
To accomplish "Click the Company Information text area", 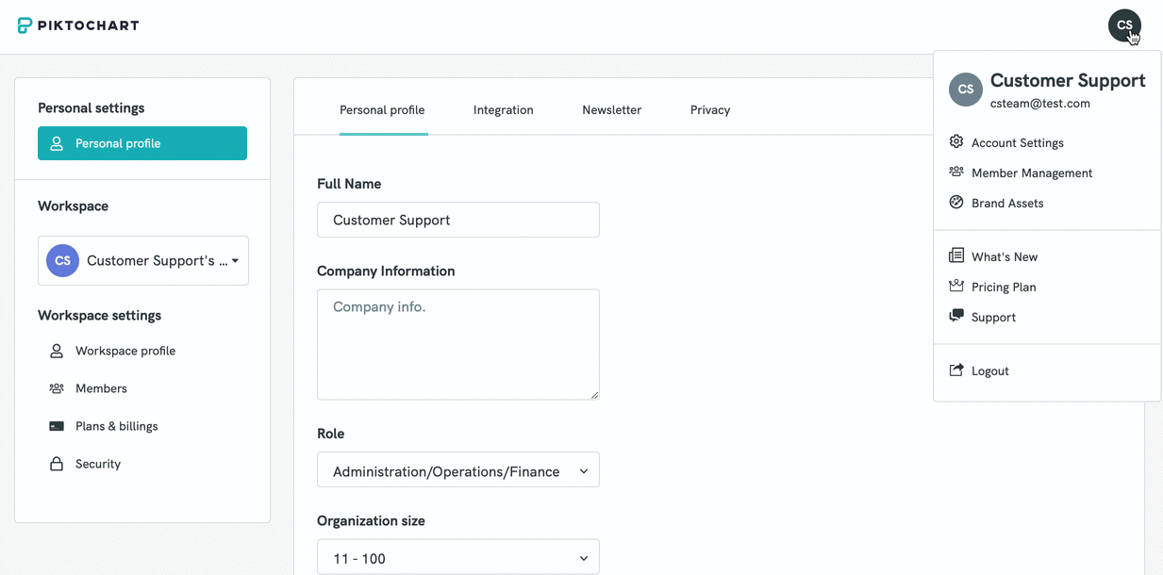I will [x=458, y=344].
